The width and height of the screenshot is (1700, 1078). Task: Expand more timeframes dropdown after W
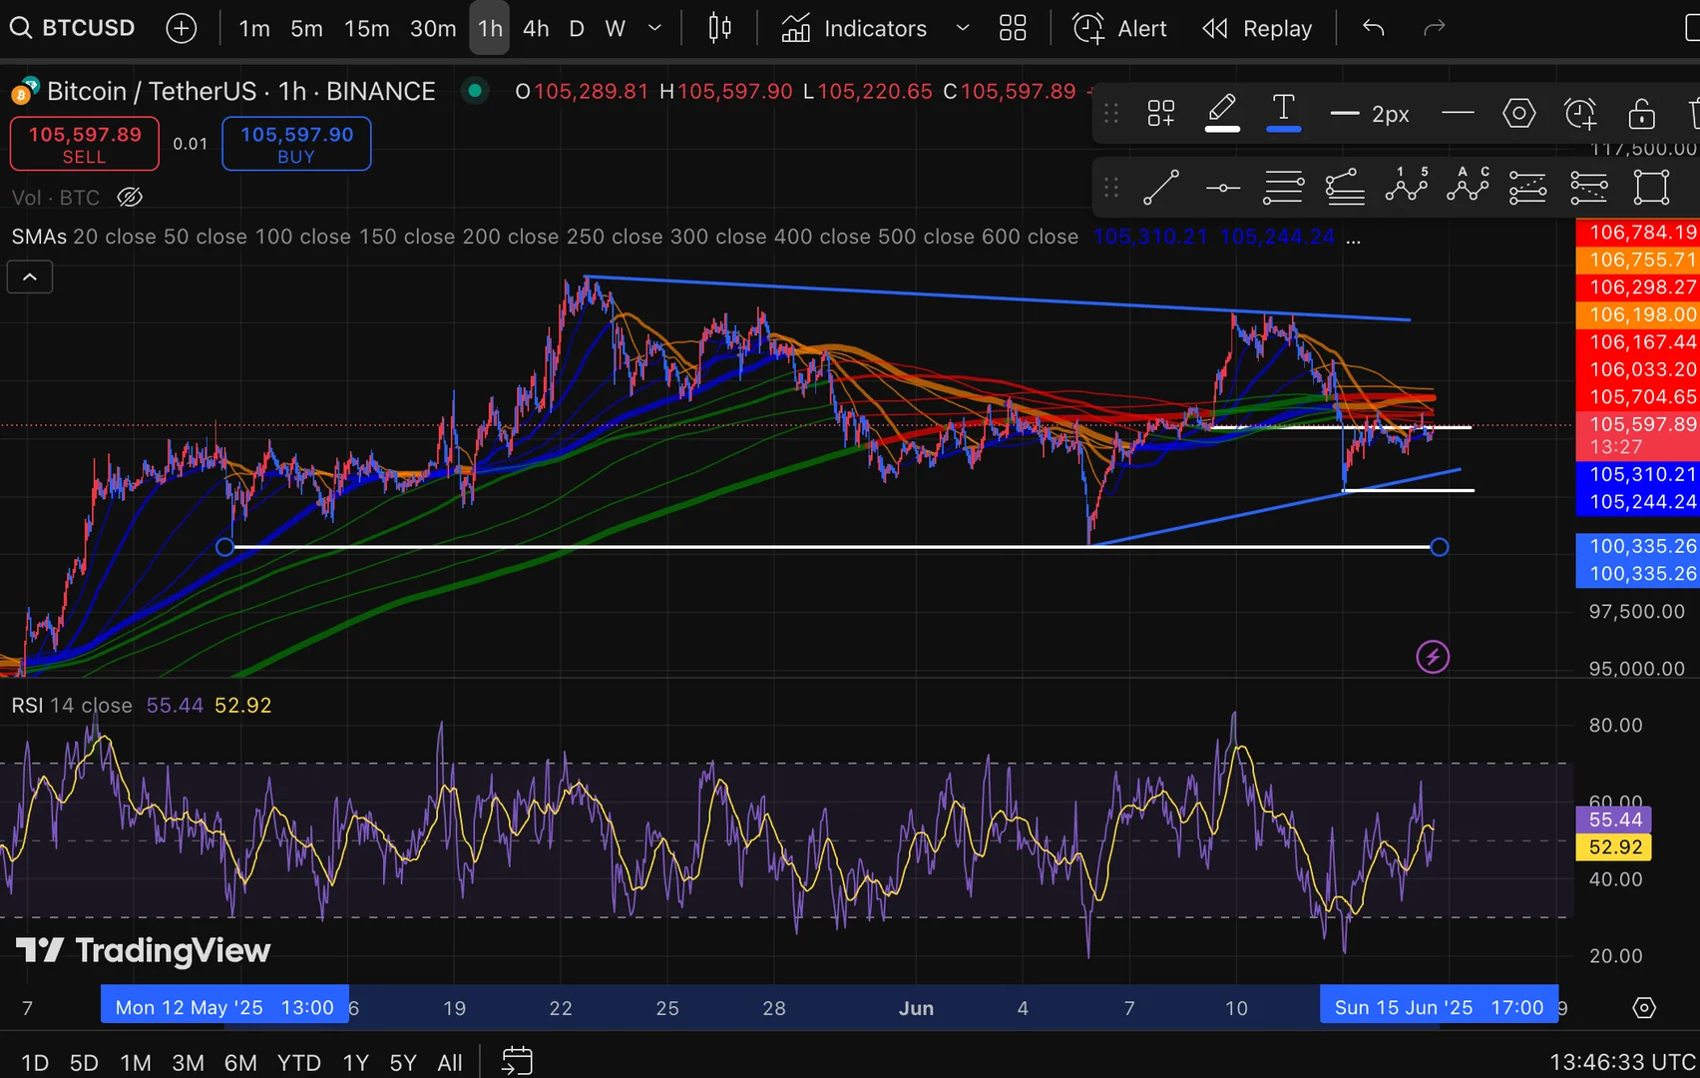(x=654, y=28)
